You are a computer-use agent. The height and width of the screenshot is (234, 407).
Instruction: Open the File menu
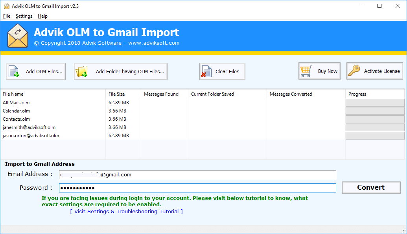pos(6,16)
